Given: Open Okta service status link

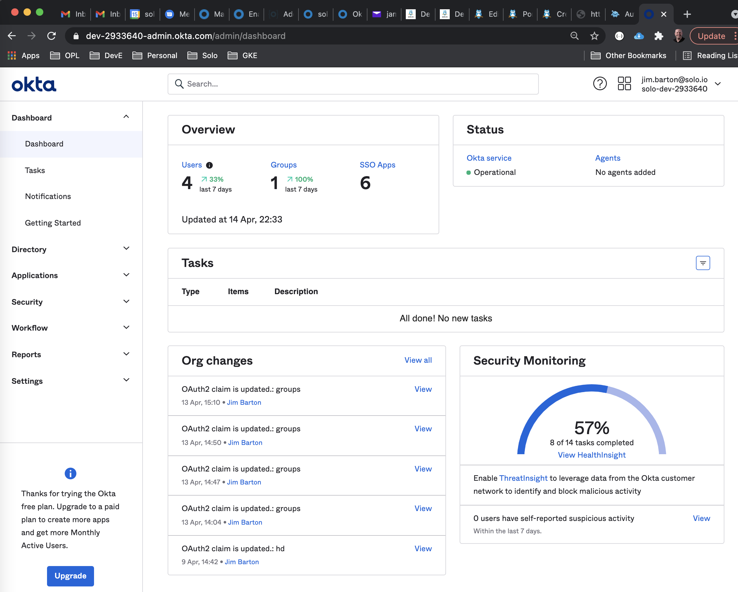Looking at the screenshot, I should pyautogui.click(x=489, y=158).
